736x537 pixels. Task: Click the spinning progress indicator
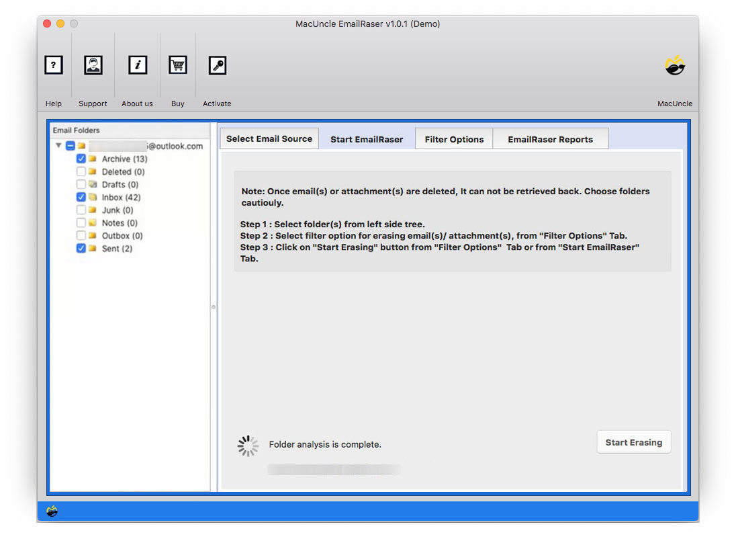point(248,446)
